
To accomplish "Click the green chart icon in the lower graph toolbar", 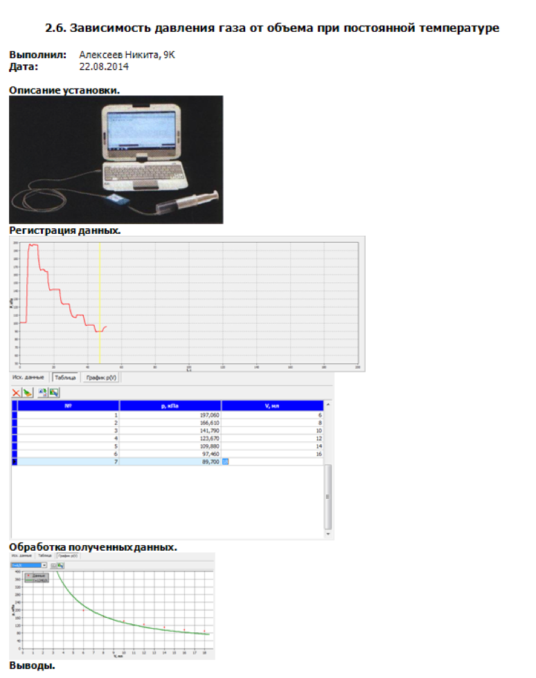I will 61,565.
